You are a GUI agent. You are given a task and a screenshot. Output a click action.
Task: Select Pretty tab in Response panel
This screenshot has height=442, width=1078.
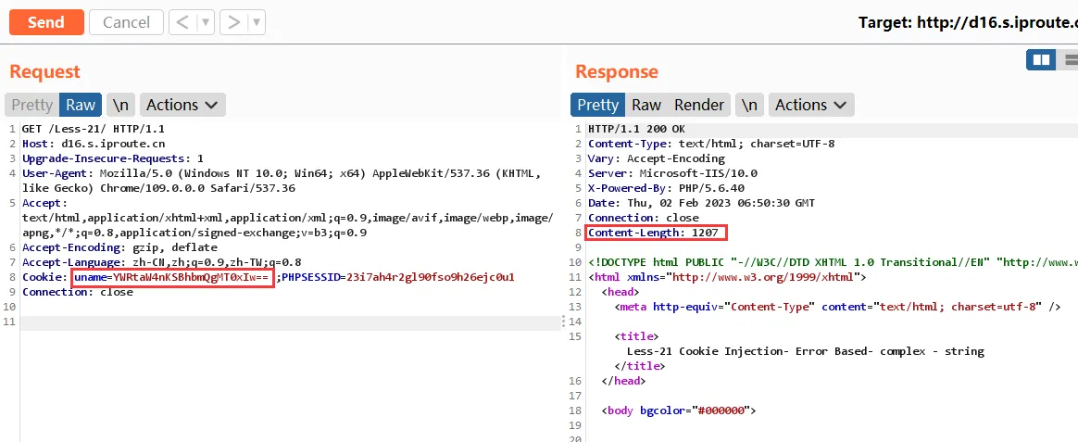click(597, 105)
